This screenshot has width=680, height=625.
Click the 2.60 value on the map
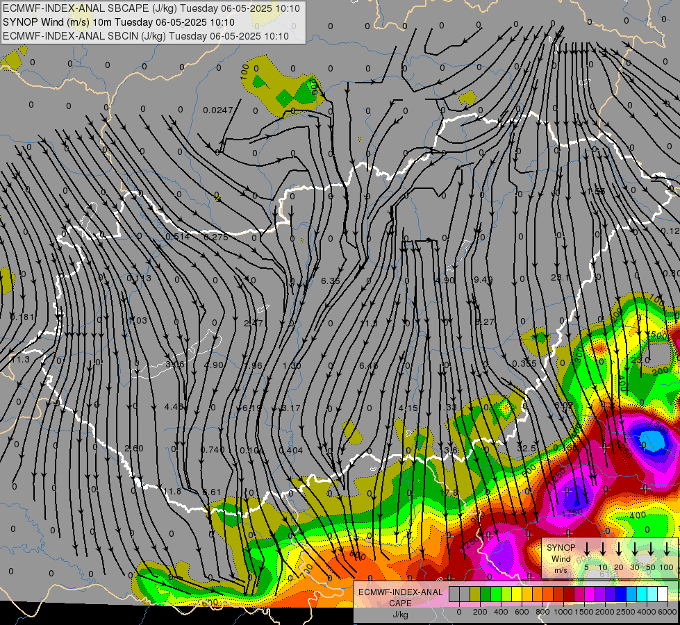[134, 448]
